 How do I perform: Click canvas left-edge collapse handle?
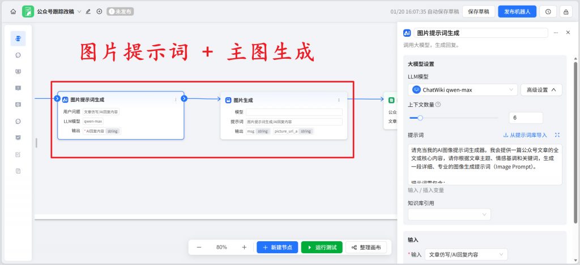(x=36, y=143)
